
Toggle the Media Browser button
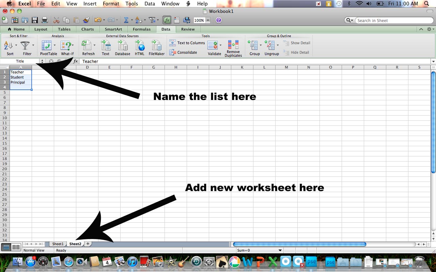tap(187, 20)
